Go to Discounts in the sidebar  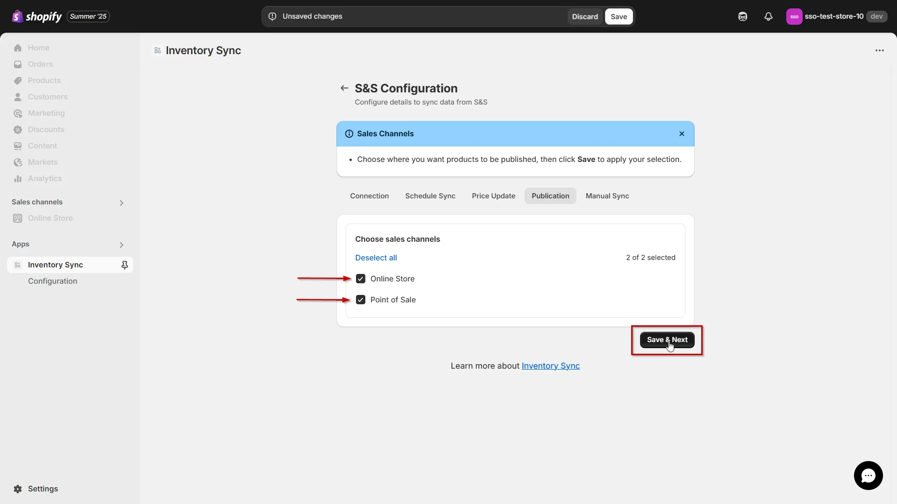point(46,129)
